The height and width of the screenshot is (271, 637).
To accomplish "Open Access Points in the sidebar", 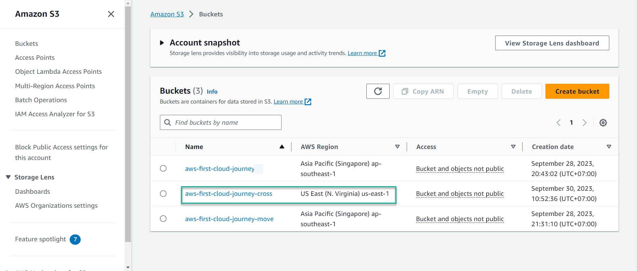I will coord(35,58).
